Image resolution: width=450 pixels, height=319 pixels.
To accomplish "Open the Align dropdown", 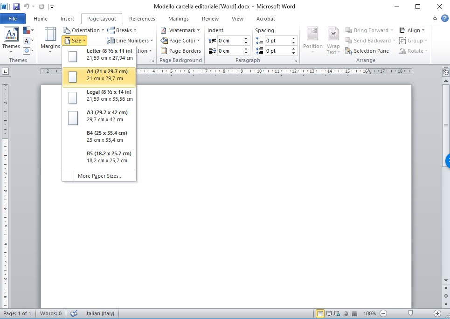I will tap(412, 30).
